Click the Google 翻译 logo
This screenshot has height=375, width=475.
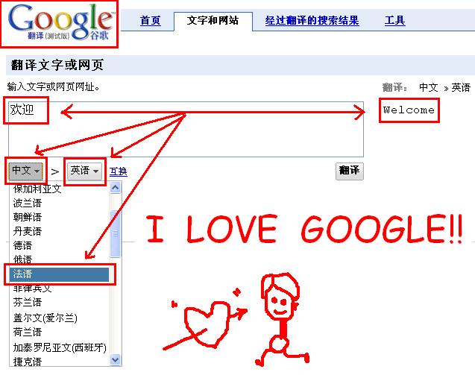pos(61,23)
